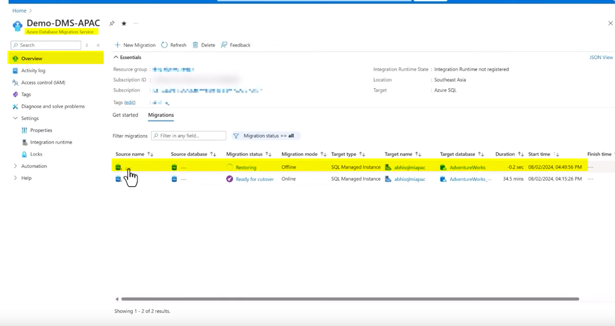The height and width of the screenshot is (326, 615).
Task: Click the Migration status filter pill
Action: tap(266, 136)
